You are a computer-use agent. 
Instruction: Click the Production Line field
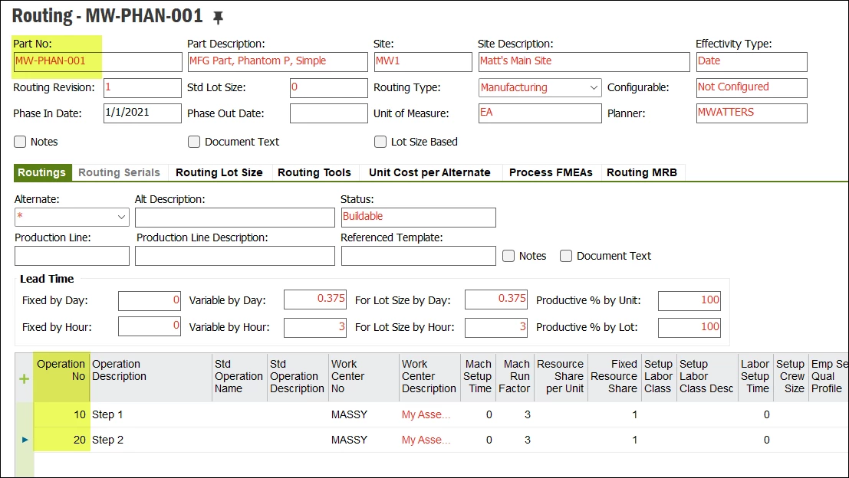72,256
